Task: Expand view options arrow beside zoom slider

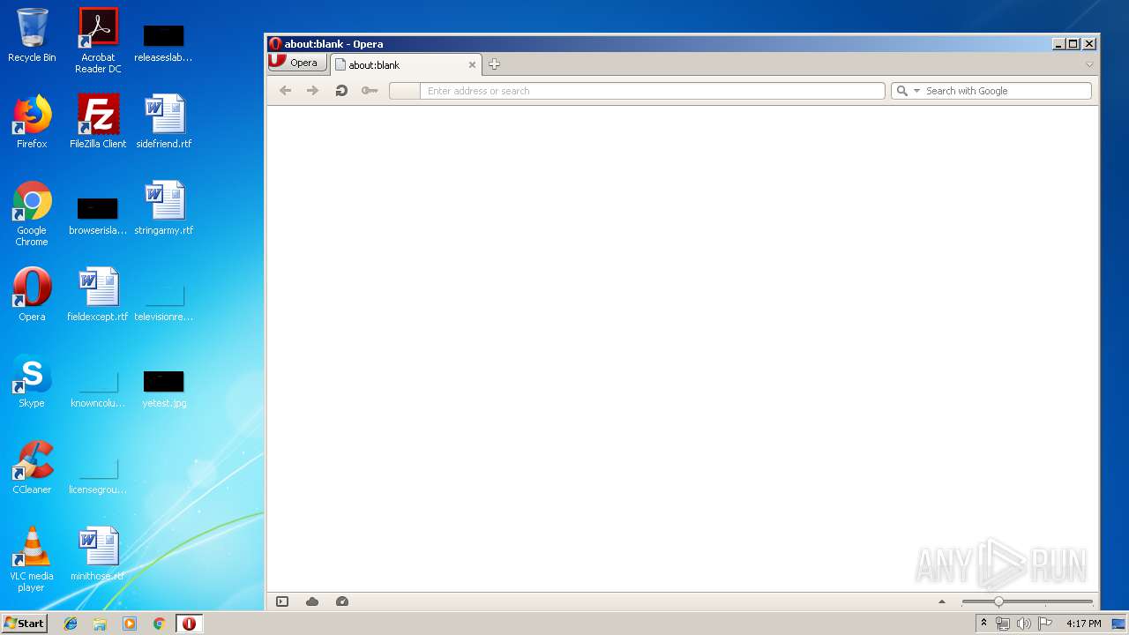Action: (x=942, y=601)
